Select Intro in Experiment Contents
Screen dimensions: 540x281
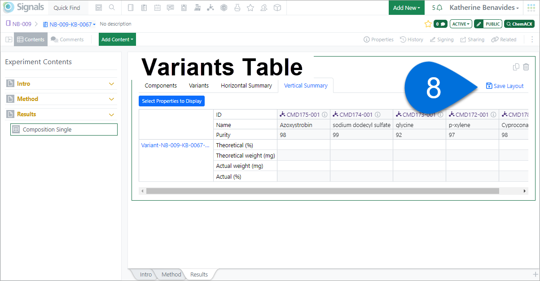23,83
